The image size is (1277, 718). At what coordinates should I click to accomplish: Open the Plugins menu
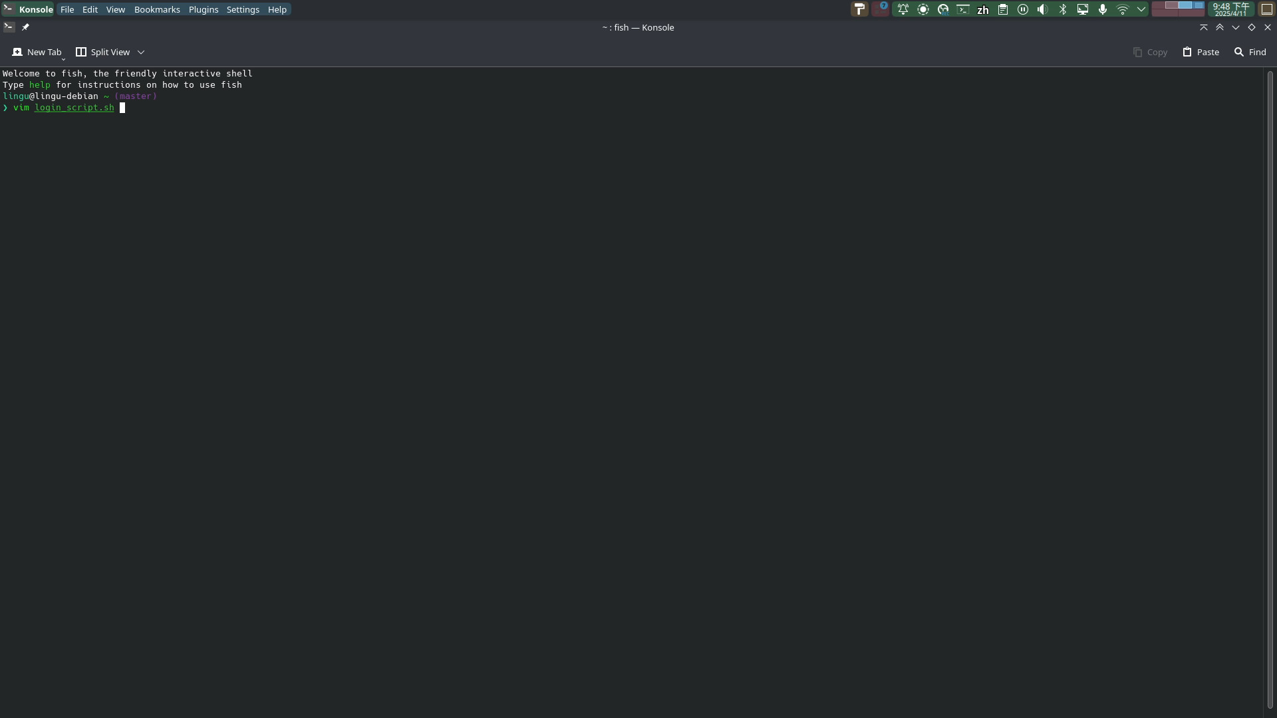pyautogui.click(x=204, y=9)
